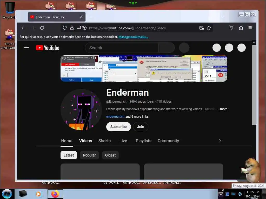
Task: View site security via the padlock icon
Action: 72,28
